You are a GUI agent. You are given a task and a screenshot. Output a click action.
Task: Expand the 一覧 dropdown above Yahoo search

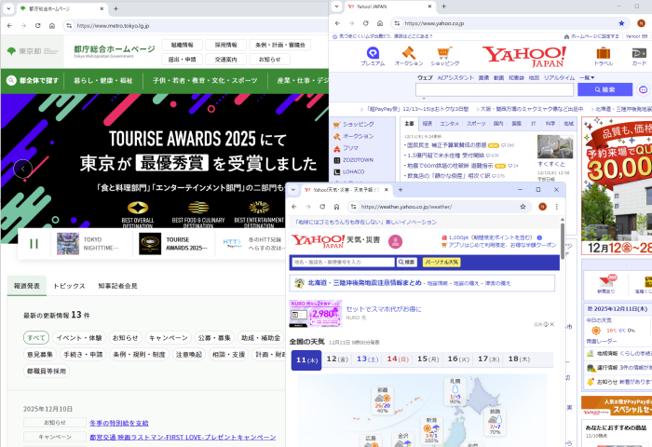[x=587, y=77]
